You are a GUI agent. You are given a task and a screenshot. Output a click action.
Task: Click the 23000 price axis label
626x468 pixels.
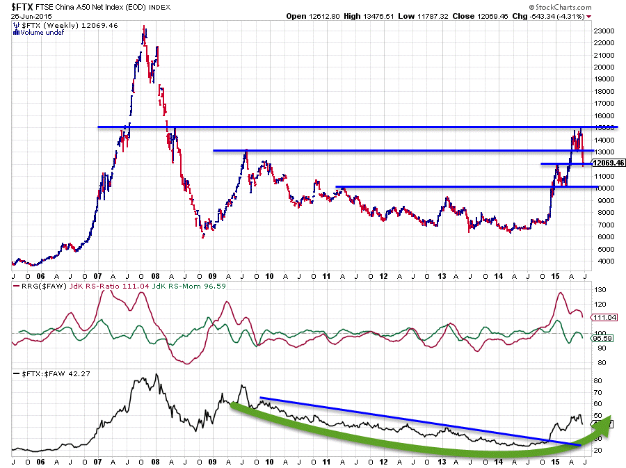coord(604,31)
